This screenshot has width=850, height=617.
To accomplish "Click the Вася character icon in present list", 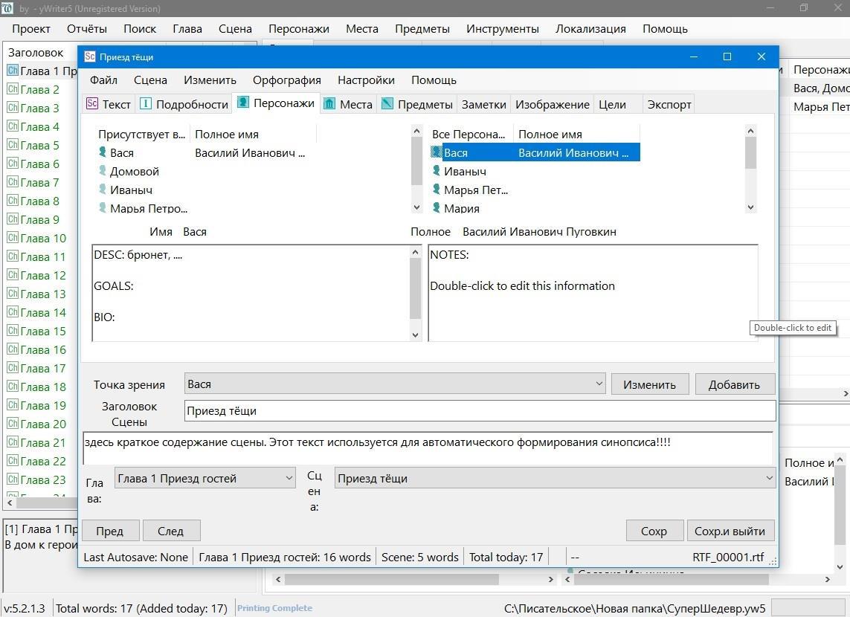I will tap(103, 152).
